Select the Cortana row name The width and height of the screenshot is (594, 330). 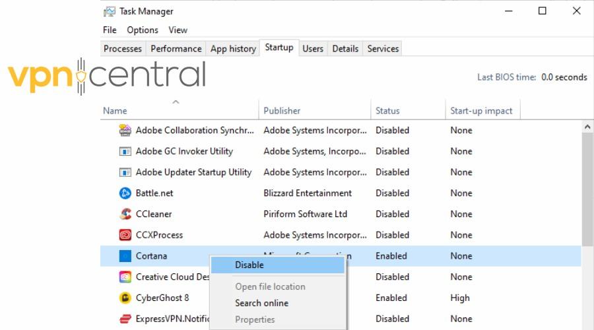pyautogui.click(x=151, y=256)
